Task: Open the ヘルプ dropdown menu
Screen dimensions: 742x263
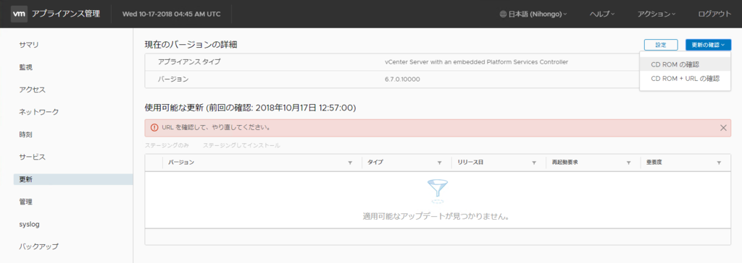Action: coord(602,14)
